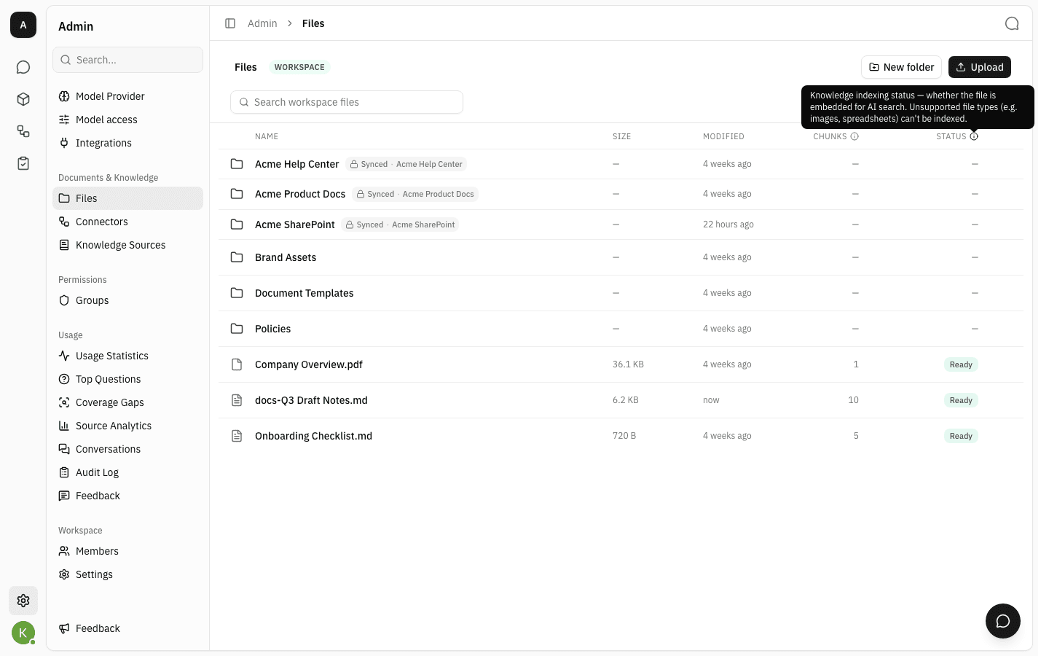This screenshot has height=656, width=1049.
Task: Open the K user avatar
Action: [23, 633]
